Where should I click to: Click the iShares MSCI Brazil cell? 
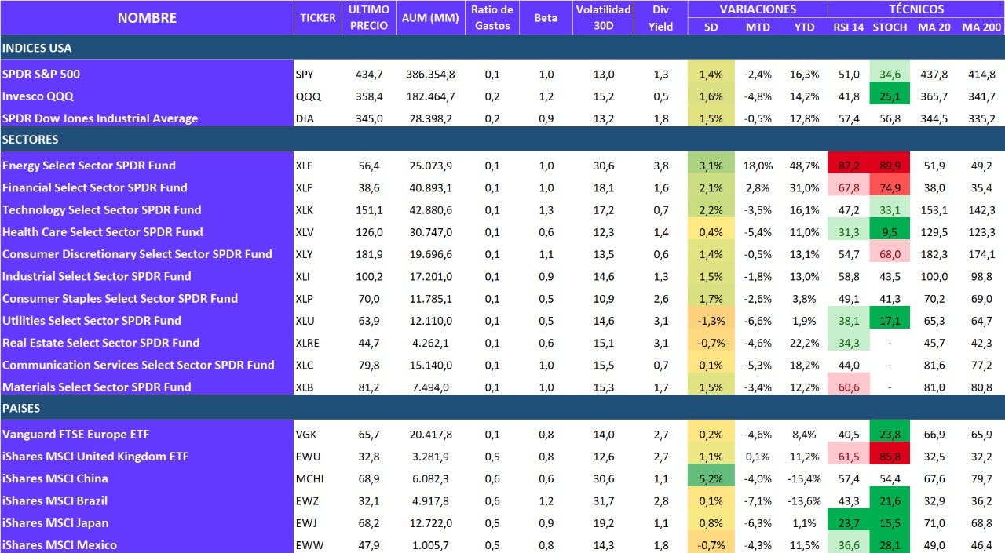pyautogui.click(x=147, y=500)
